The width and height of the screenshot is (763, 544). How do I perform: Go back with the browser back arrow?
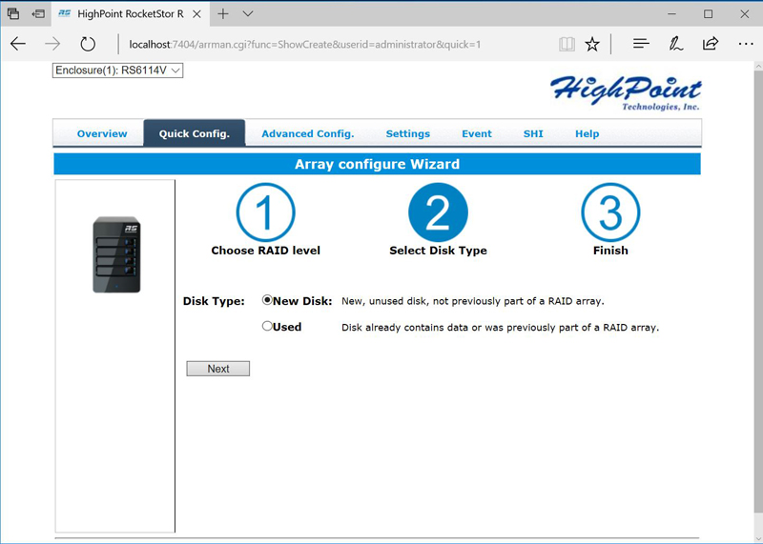point(18,44)
